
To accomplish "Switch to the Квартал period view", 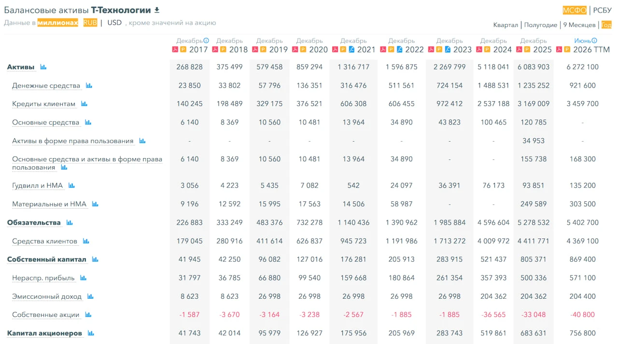I will 506,25.
